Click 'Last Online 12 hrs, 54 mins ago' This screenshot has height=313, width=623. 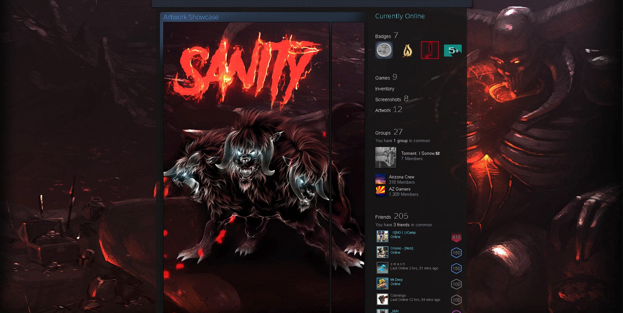[415, 300]
